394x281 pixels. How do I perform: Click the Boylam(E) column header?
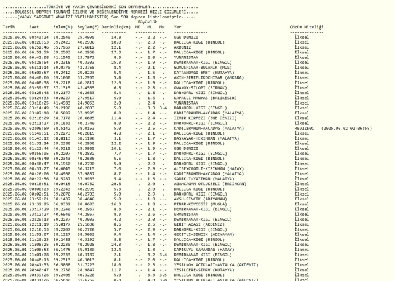coord(88,27)
